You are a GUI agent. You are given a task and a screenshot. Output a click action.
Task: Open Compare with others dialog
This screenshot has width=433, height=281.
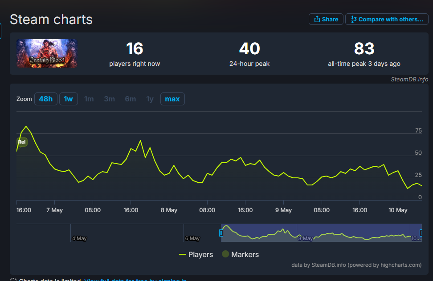tap(387, 19)
